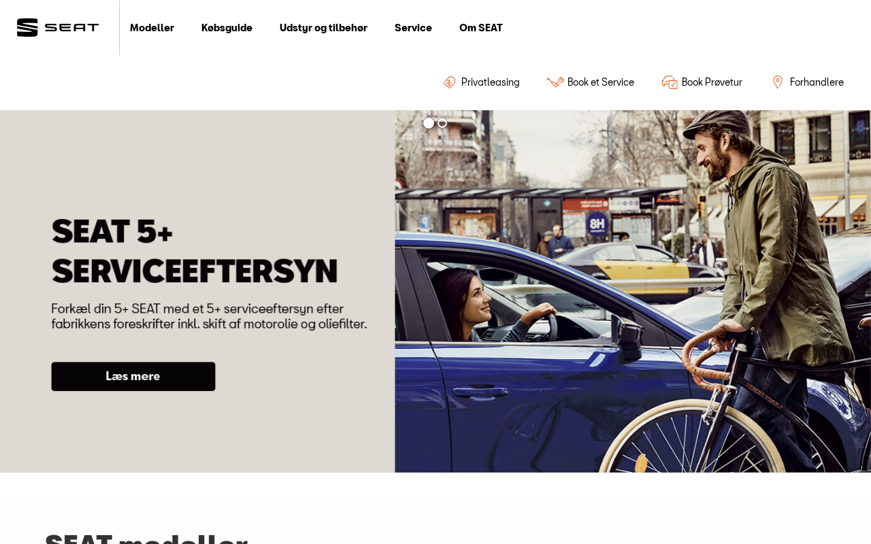
Task: Click the Privatleasing money icon
Action: tap(450, 82)
